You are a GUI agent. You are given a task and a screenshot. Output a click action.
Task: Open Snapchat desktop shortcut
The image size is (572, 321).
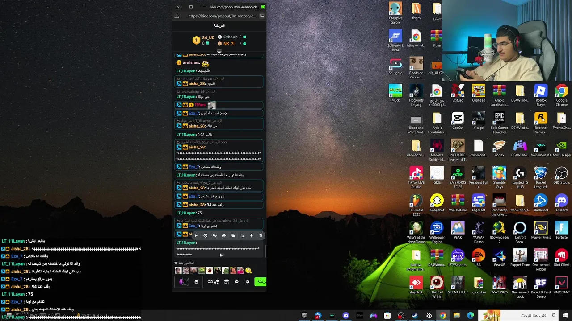click(x=437, y=203)
